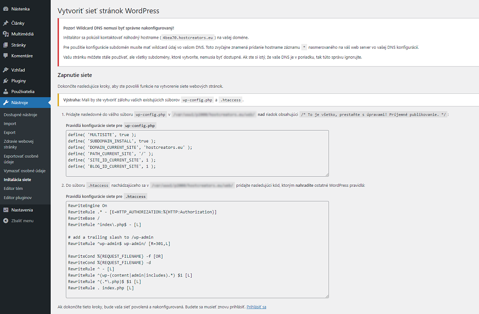Open the Editor pluginov submenu link
The width and height of the screenshot is (479, 314).
18,197
